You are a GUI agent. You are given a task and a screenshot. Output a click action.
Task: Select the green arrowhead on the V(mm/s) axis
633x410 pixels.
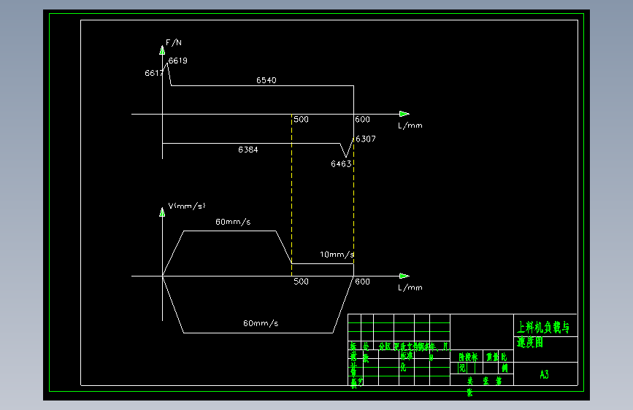coord(162,212)
